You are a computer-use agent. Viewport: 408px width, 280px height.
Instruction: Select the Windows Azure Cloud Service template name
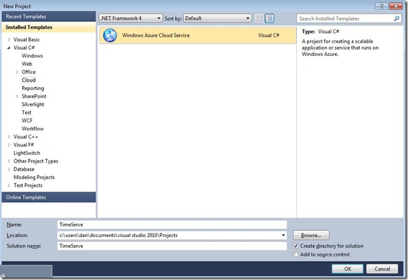click(x=156, y=35)
